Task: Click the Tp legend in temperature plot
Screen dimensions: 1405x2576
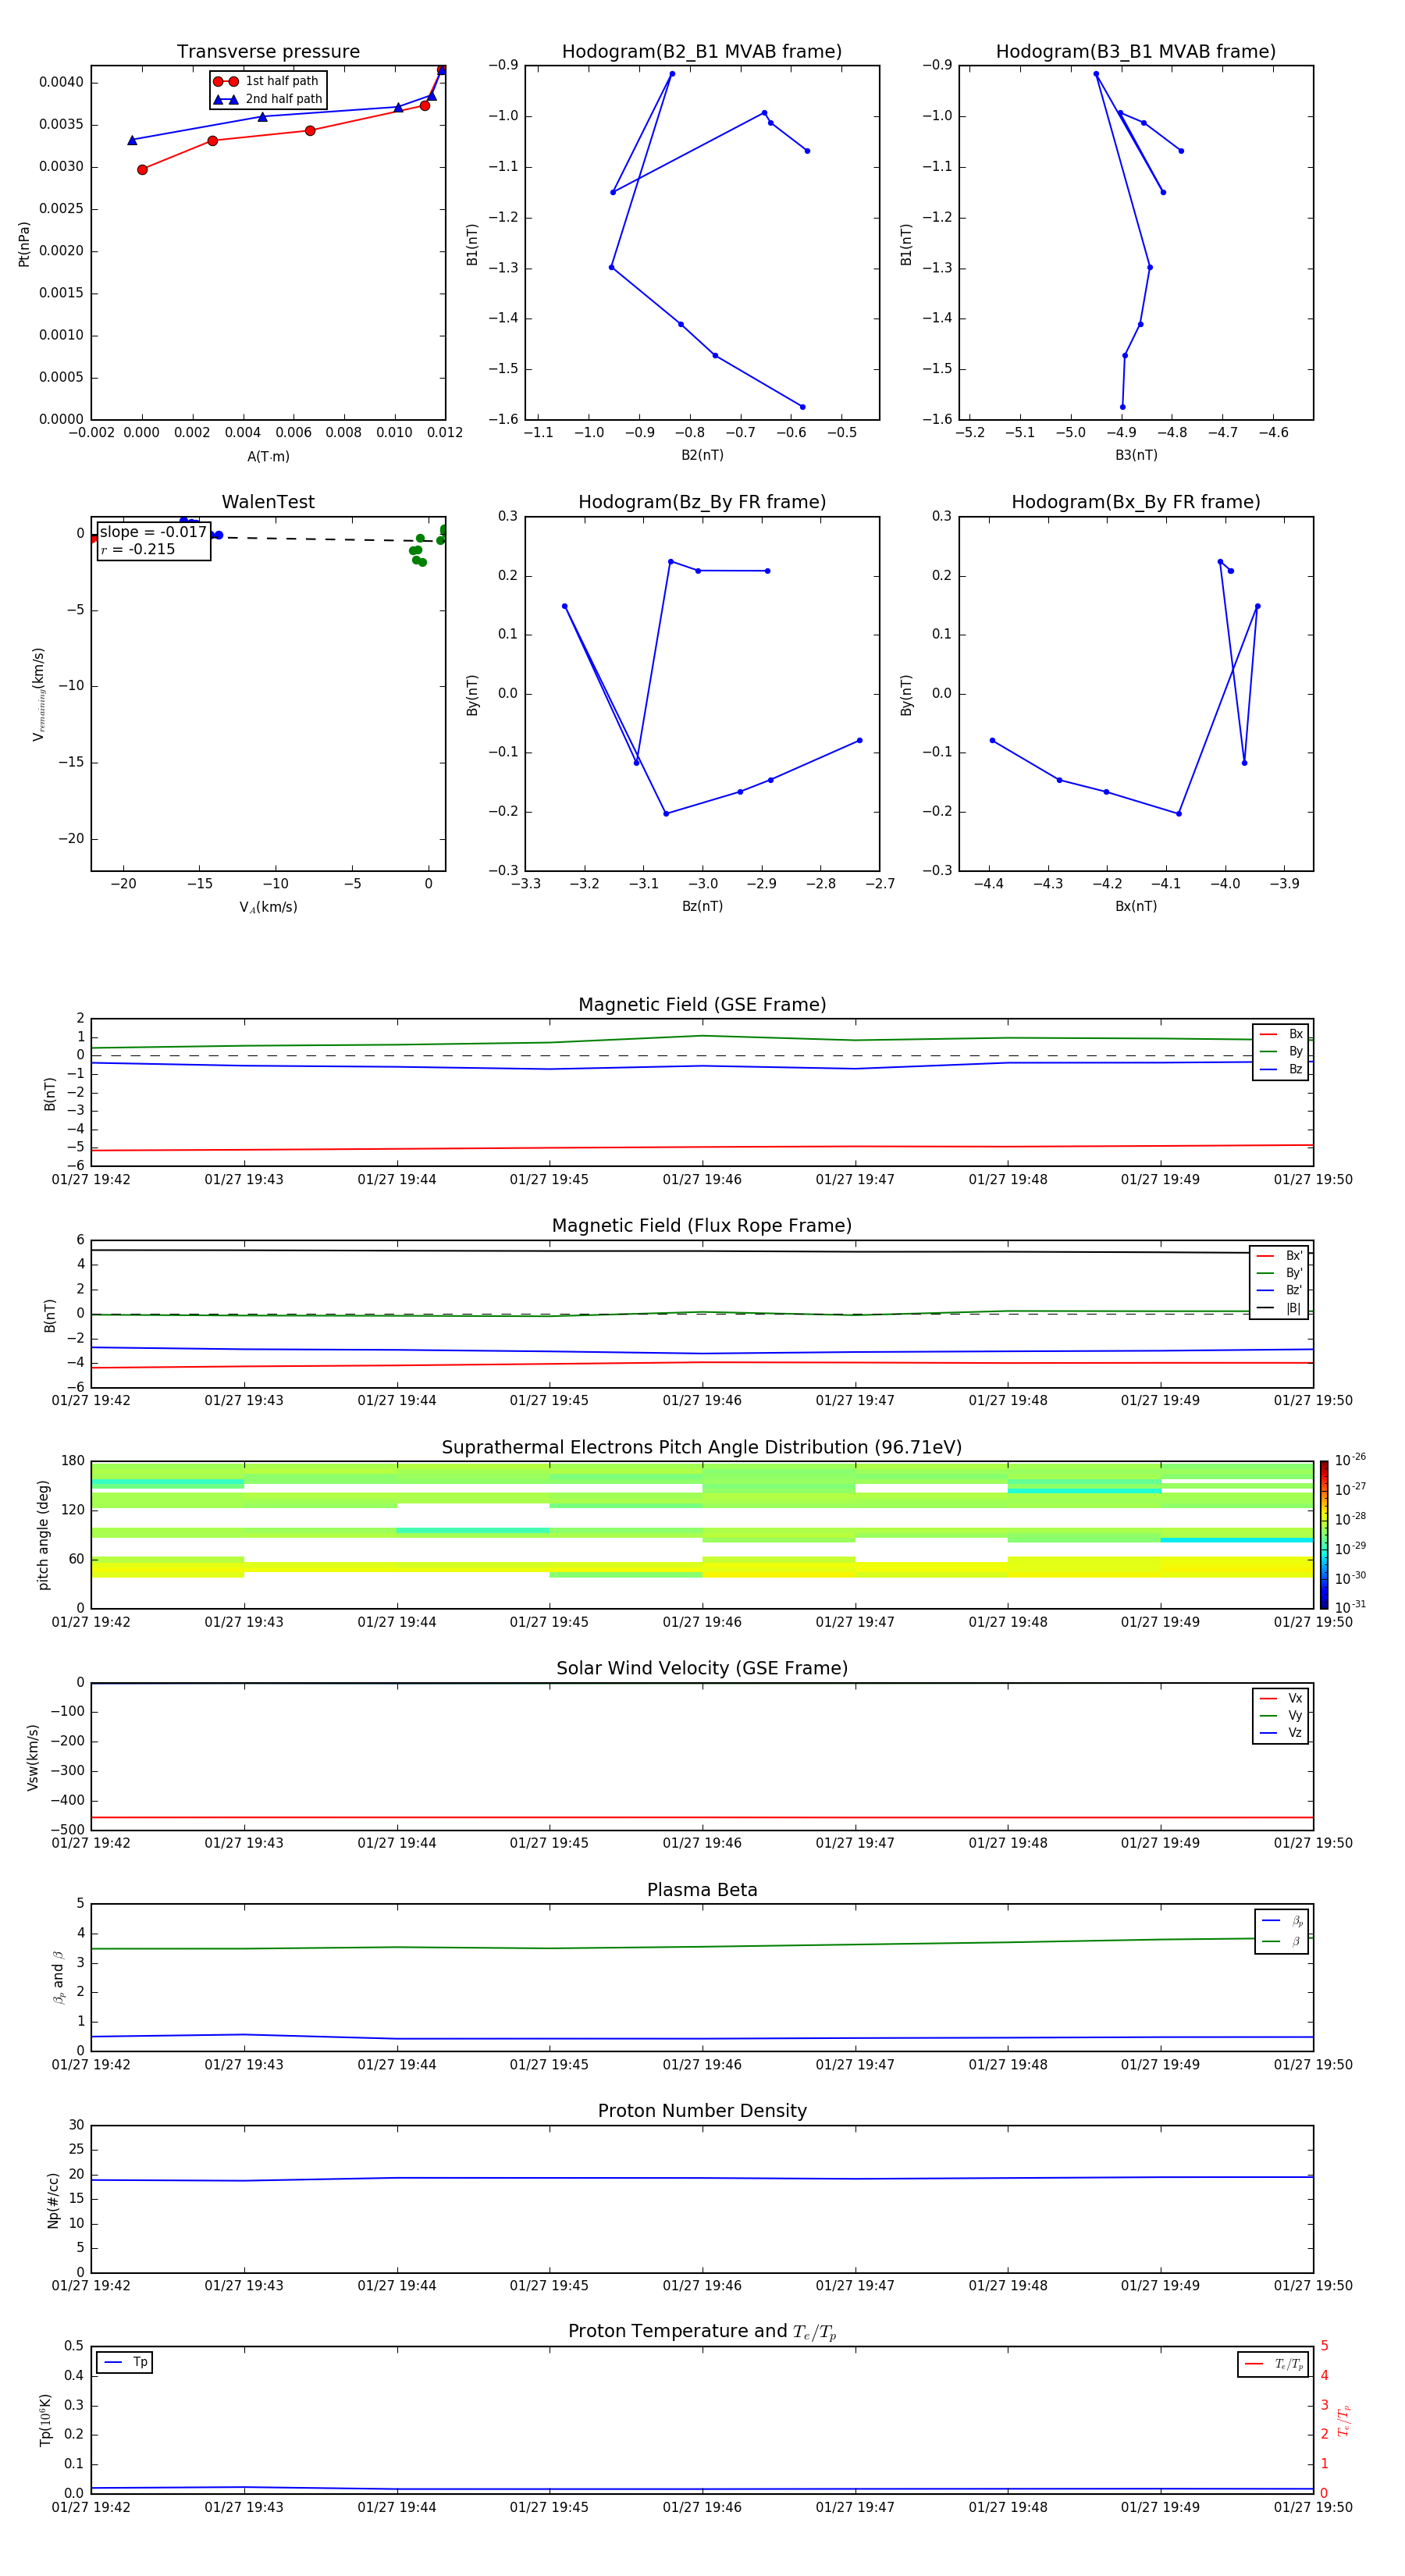Action: click(124, 2362)
